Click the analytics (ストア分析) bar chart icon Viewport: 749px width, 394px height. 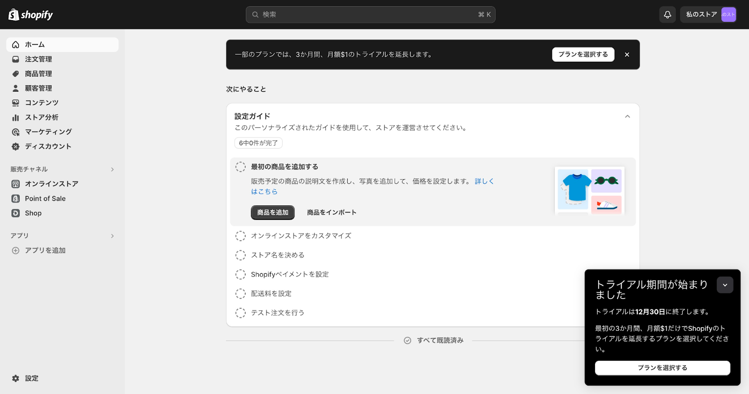(15, 117)
